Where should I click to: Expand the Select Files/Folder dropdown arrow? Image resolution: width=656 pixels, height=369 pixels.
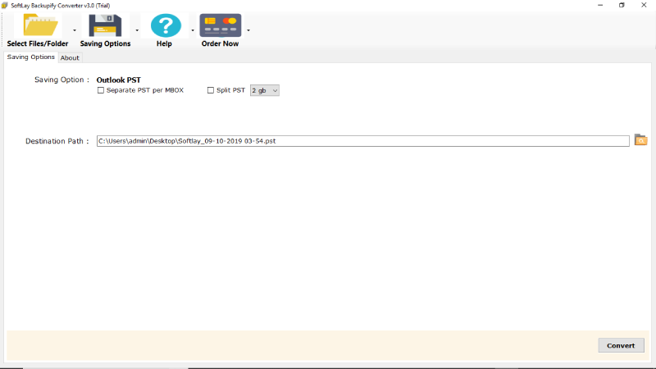click(75, 30)
